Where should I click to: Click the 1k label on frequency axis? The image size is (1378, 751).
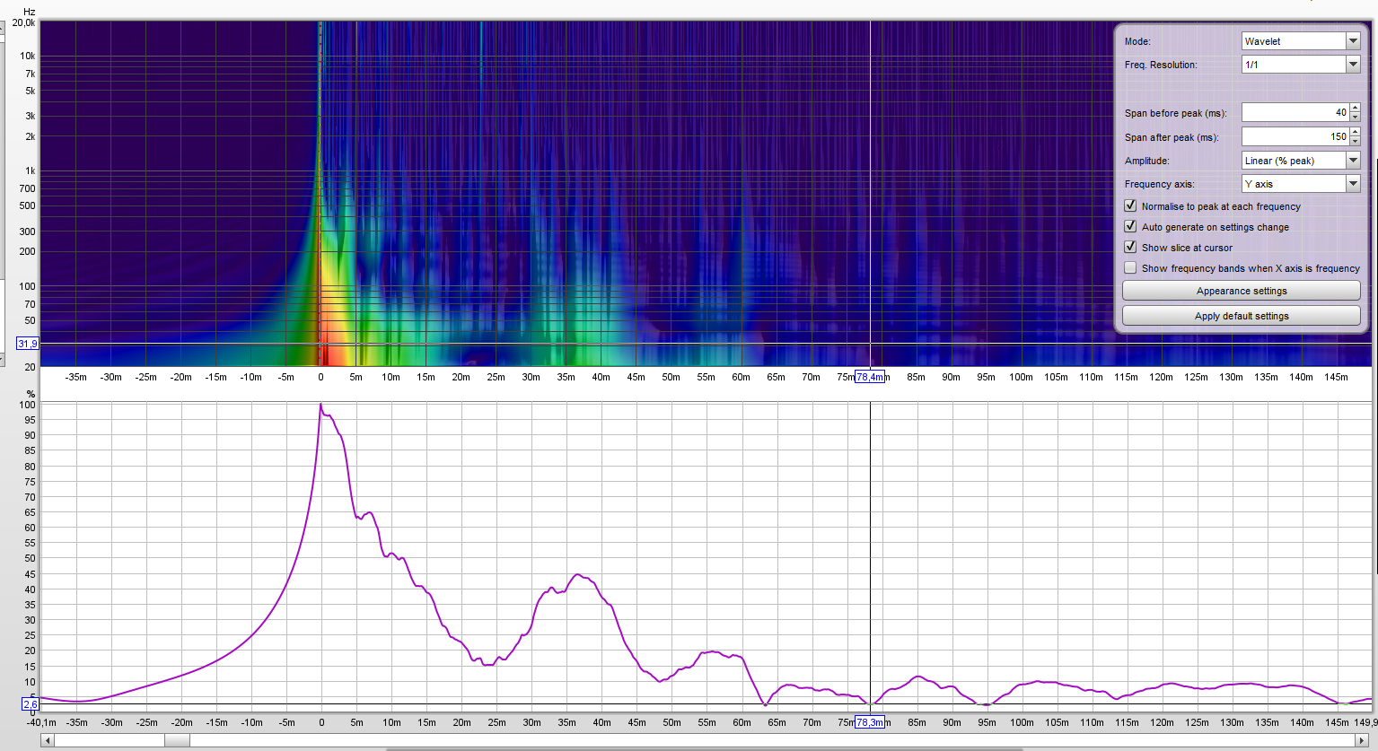coord(31,170)
